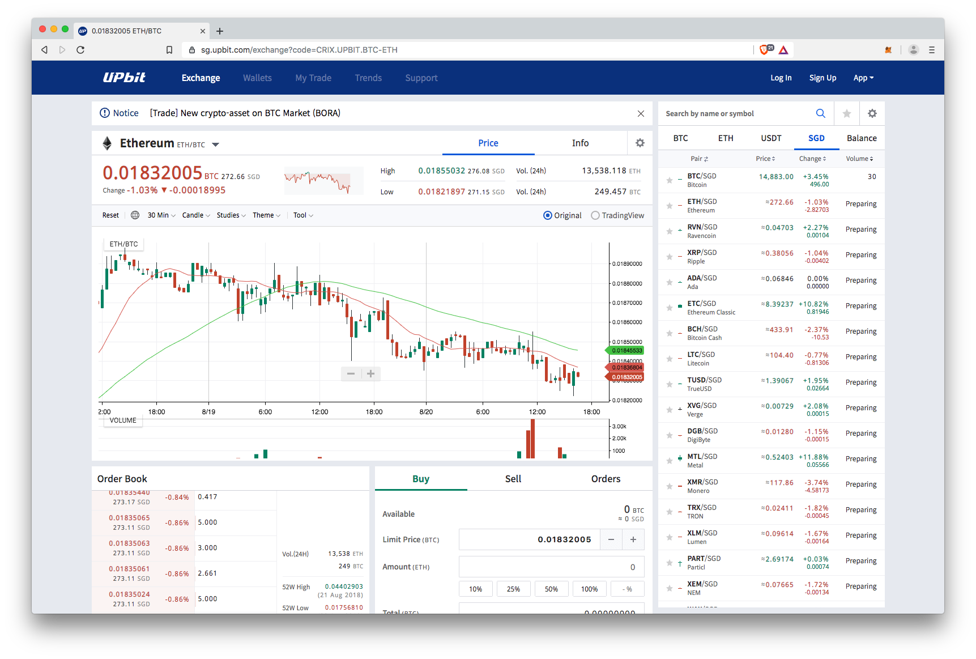
Task: Open the App dropdown in header
Action: click(863, 78)
